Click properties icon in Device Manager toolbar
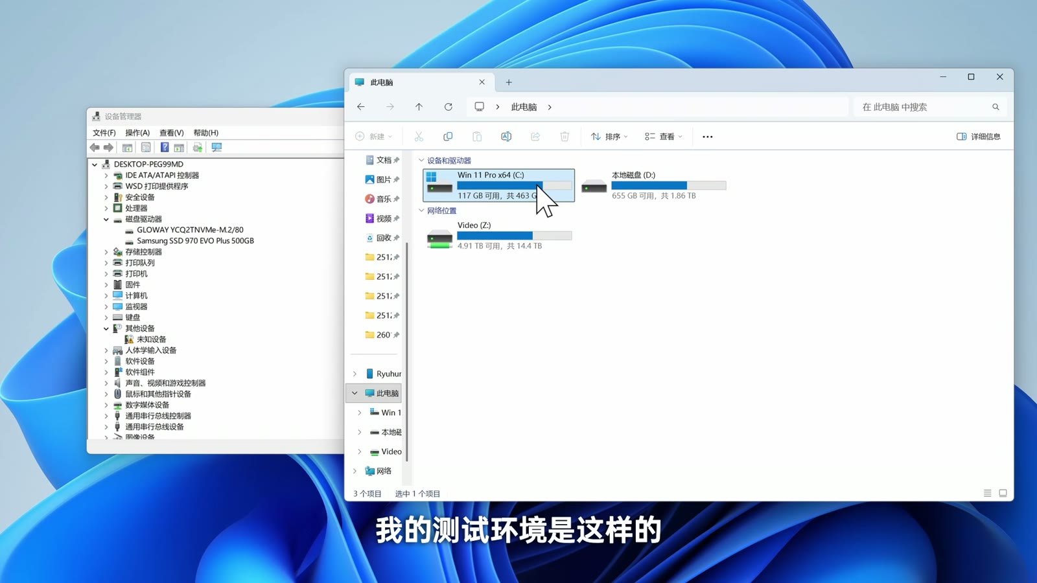The width and height of the screenshot is (1037, 583). pyautogui.click(x=146, y=148)
